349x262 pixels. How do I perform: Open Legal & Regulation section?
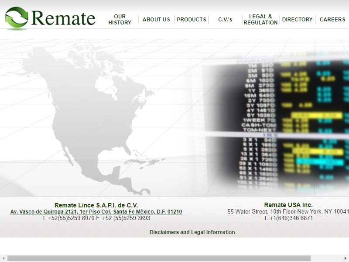pyautogui.click(x=260, y=20)
